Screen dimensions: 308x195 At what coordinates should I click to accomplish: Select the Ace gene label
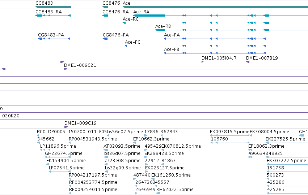pyautogui.click(x=126, y=3)
